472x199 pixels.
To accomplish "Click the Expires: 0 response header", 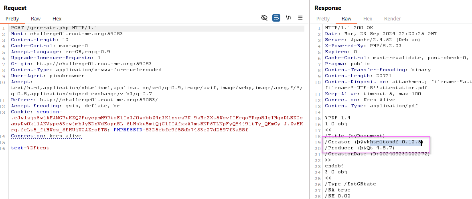I will 341,52.
